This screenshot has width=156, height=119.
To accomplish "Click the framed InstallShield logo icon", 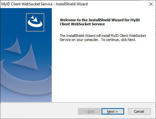I will point(35,22).
